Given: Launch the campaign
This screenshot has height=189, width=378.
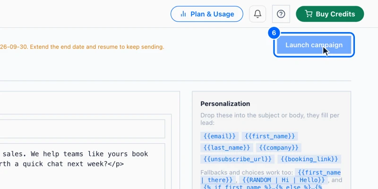Looking at the screenshot, I should (x=314, y=45).
